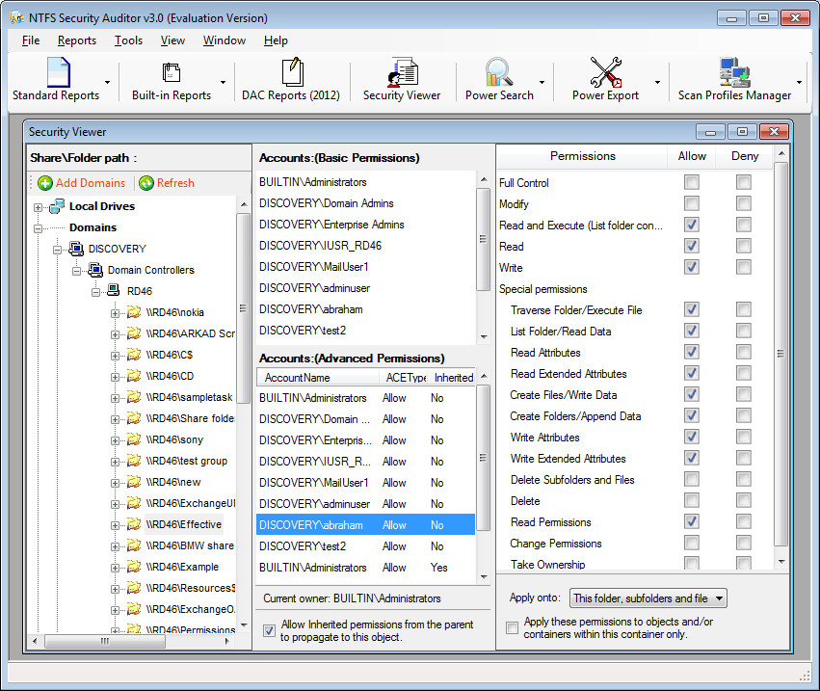
Task: Click the Add Domains link
Action: pyautogui.click(x=91, y=183)
